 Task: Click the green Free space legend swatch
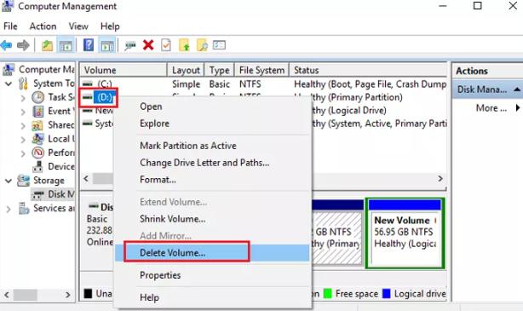pyautogui.click(x=328, y=294)
